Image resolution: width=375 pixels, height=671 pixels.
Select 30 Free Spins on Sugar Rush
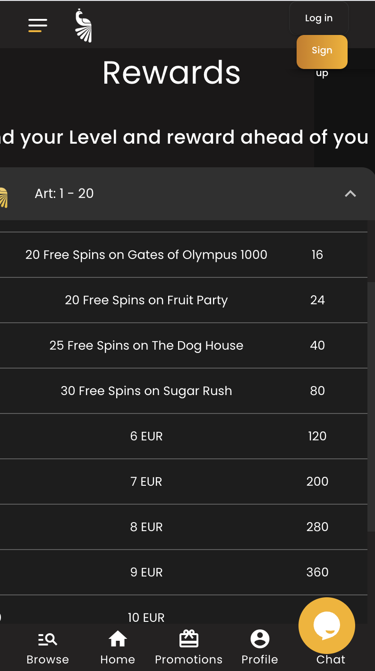146,391
